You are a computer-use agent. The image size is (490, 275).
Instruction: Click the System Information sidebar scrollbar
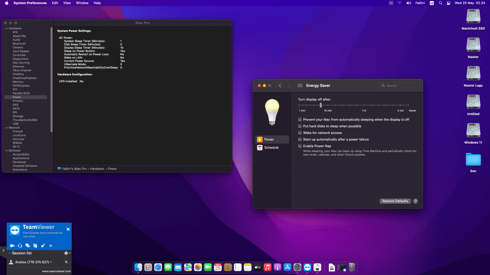(52, 79)
